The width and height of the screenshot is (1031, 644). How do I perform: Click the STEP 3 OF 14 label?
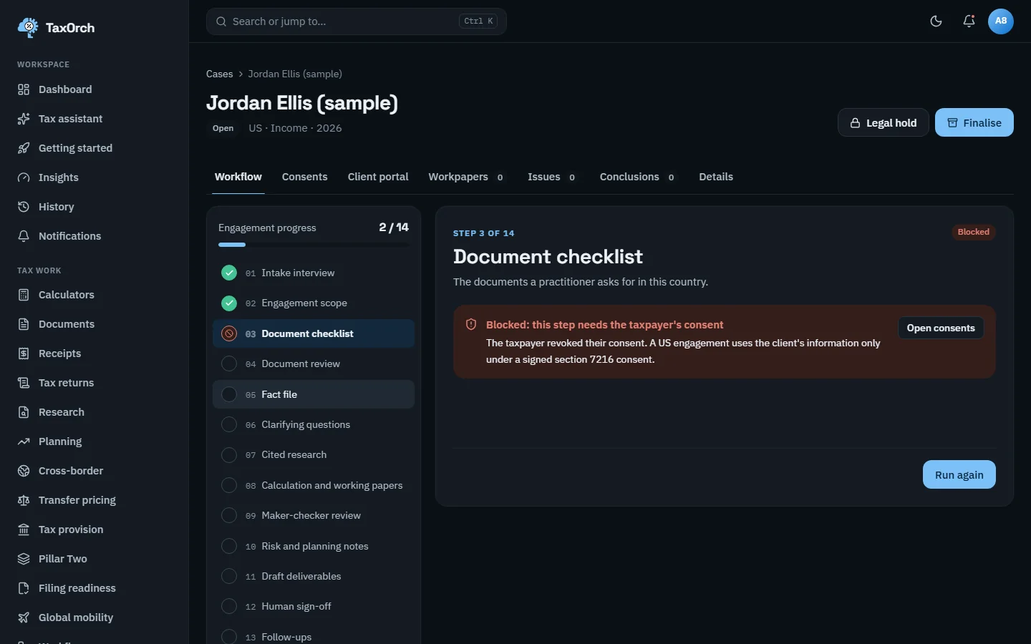[484, 233]
